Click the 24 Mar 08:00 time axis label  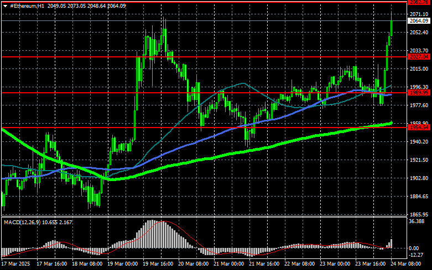pyautogui.click(x=406, y=264)
